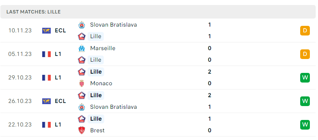Screen dimensions: 318x140
Task: Click the ECL competition flag on 10.11.23
Action: (46, 31)
